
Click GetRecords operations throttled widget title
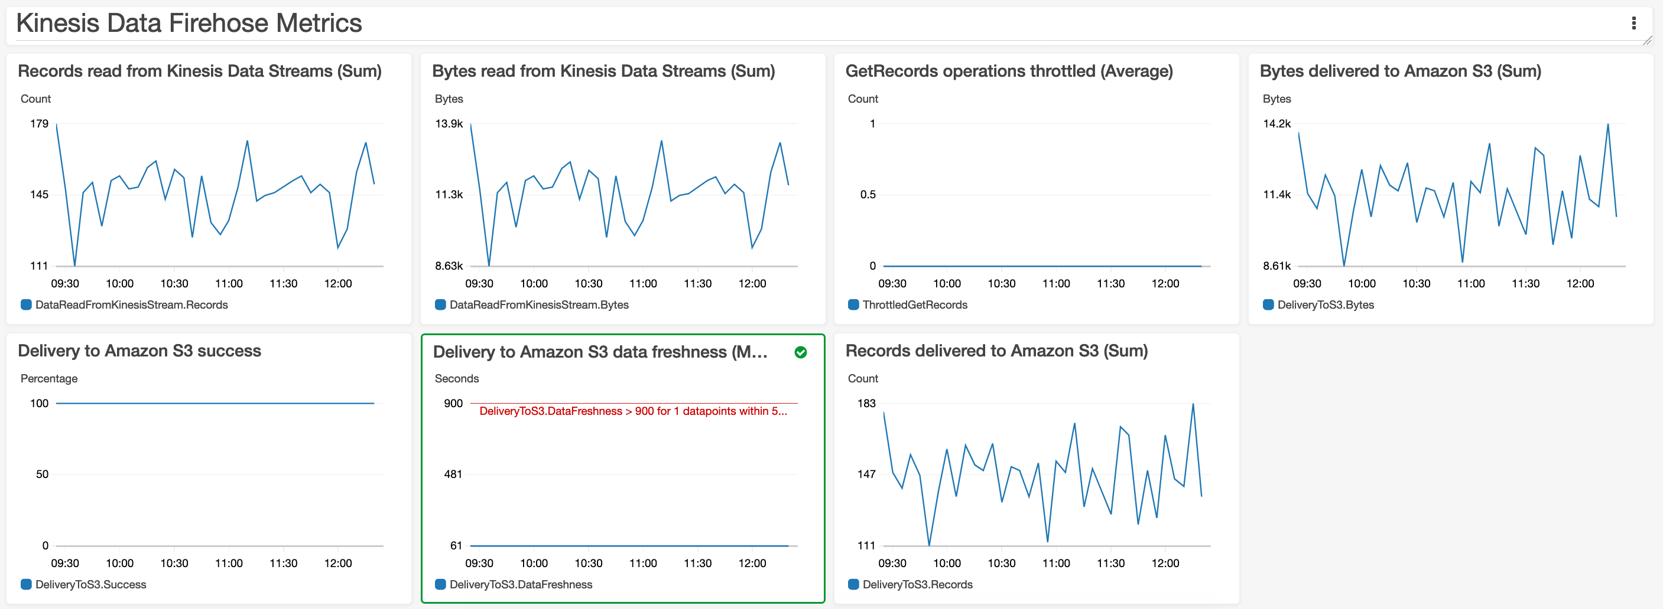pos(1009,71)
